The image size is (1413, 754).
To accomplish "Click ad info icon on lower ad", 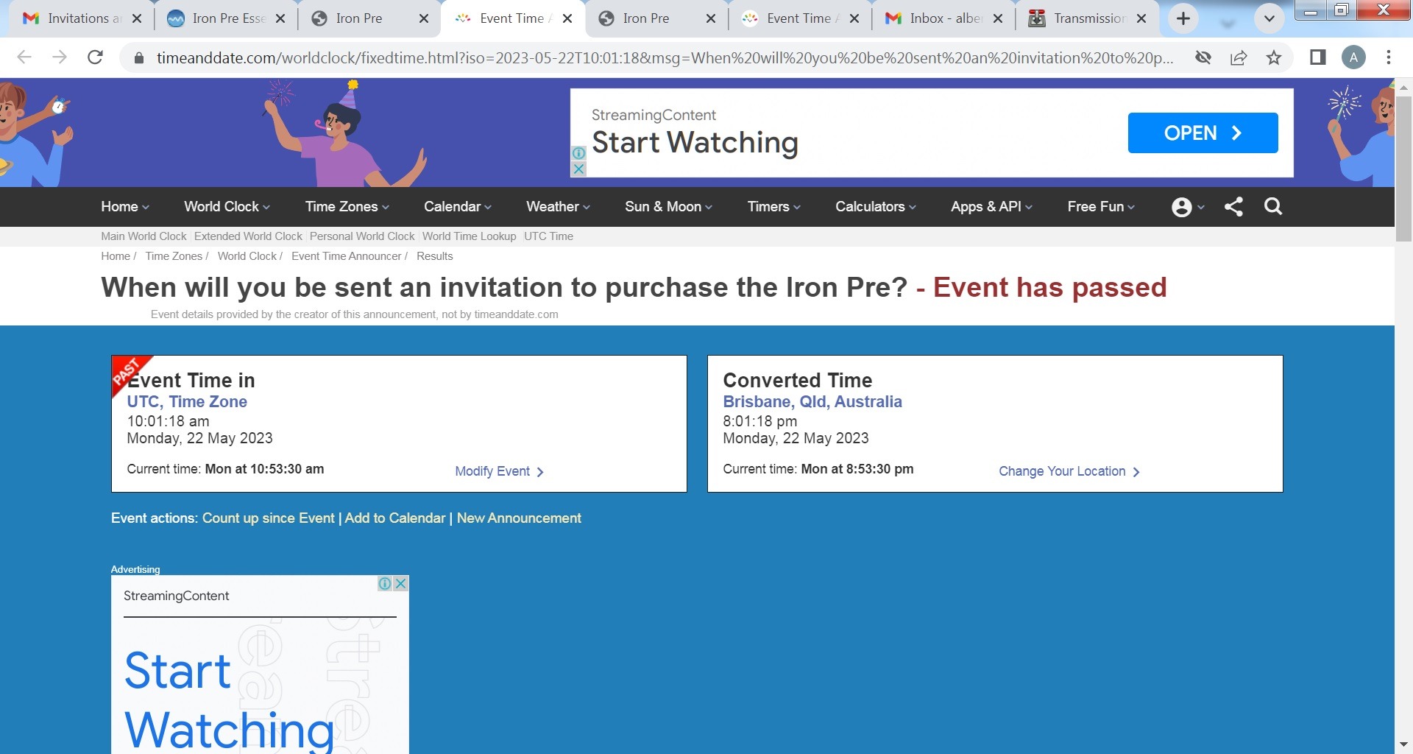I will click(385, 584).
